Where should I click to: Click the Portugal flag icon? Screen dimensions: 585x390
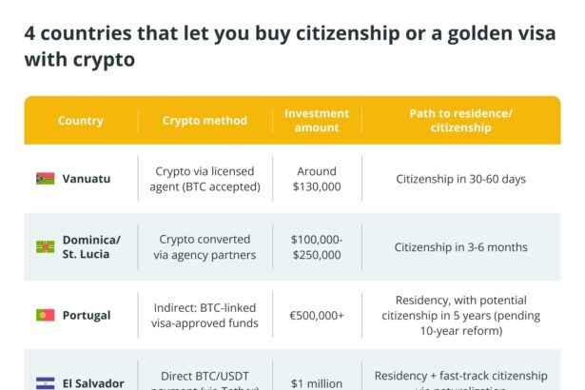tap(45, 315)
